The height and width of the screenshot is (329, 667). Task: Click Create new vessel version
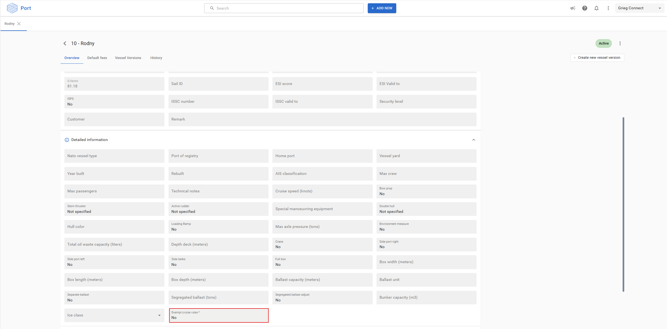[597, 58]
